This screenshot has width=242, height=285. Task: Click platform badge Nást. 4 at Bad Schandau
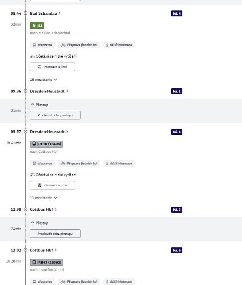click(x=177, y=14)
